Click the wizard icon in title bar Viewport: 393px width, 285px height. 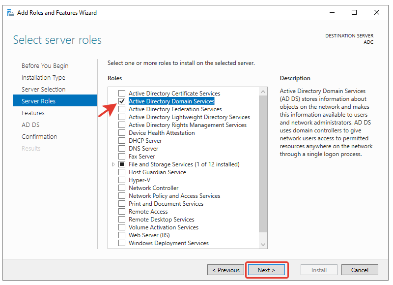point(10,13)
